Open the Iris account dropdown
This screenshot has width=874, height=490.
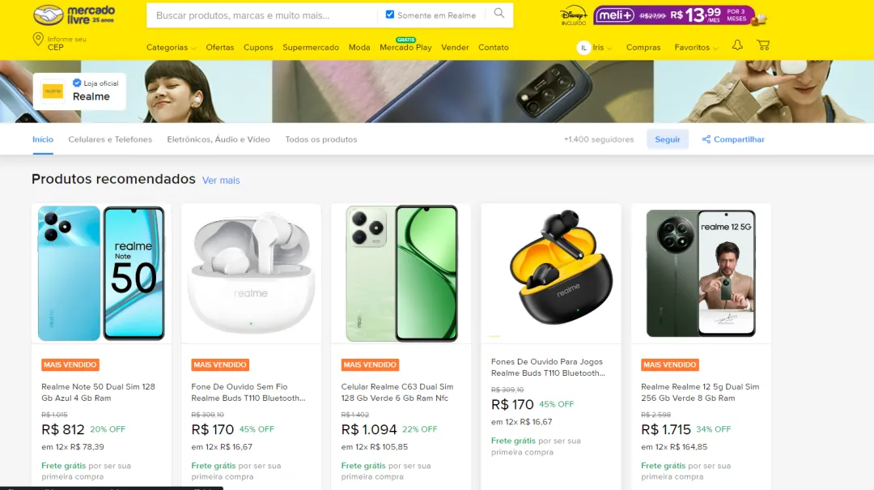(x=602, y=48)
